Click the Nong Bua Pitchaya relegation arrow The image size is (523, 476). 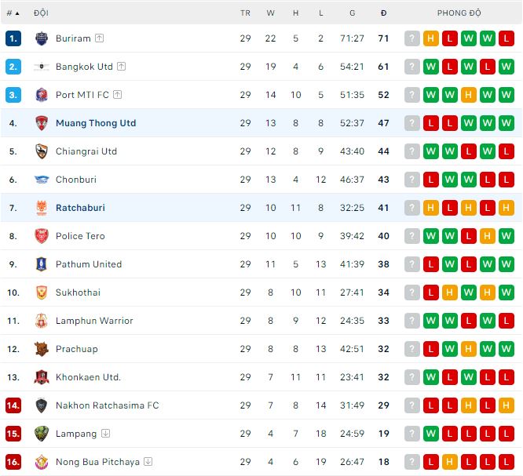148,462
